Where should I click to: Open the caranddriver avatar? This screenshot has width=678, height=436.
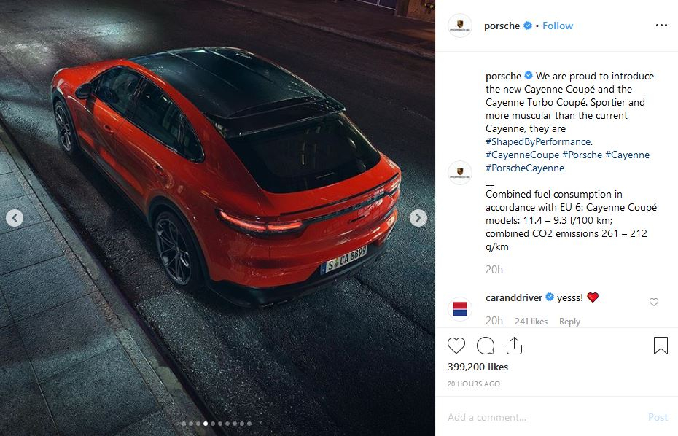coord(459,309)
